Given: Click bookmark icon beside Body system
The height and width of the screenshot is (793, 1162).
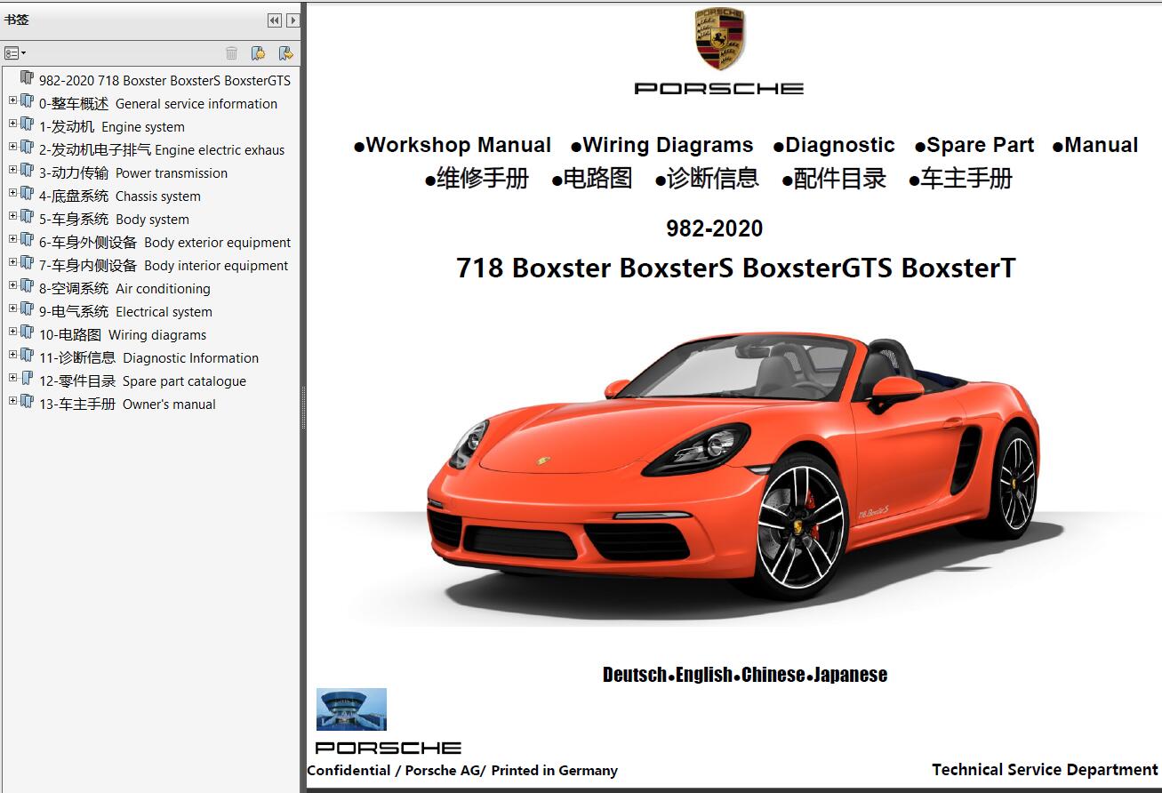Looking at the screenshot, I should pos(27,217).
